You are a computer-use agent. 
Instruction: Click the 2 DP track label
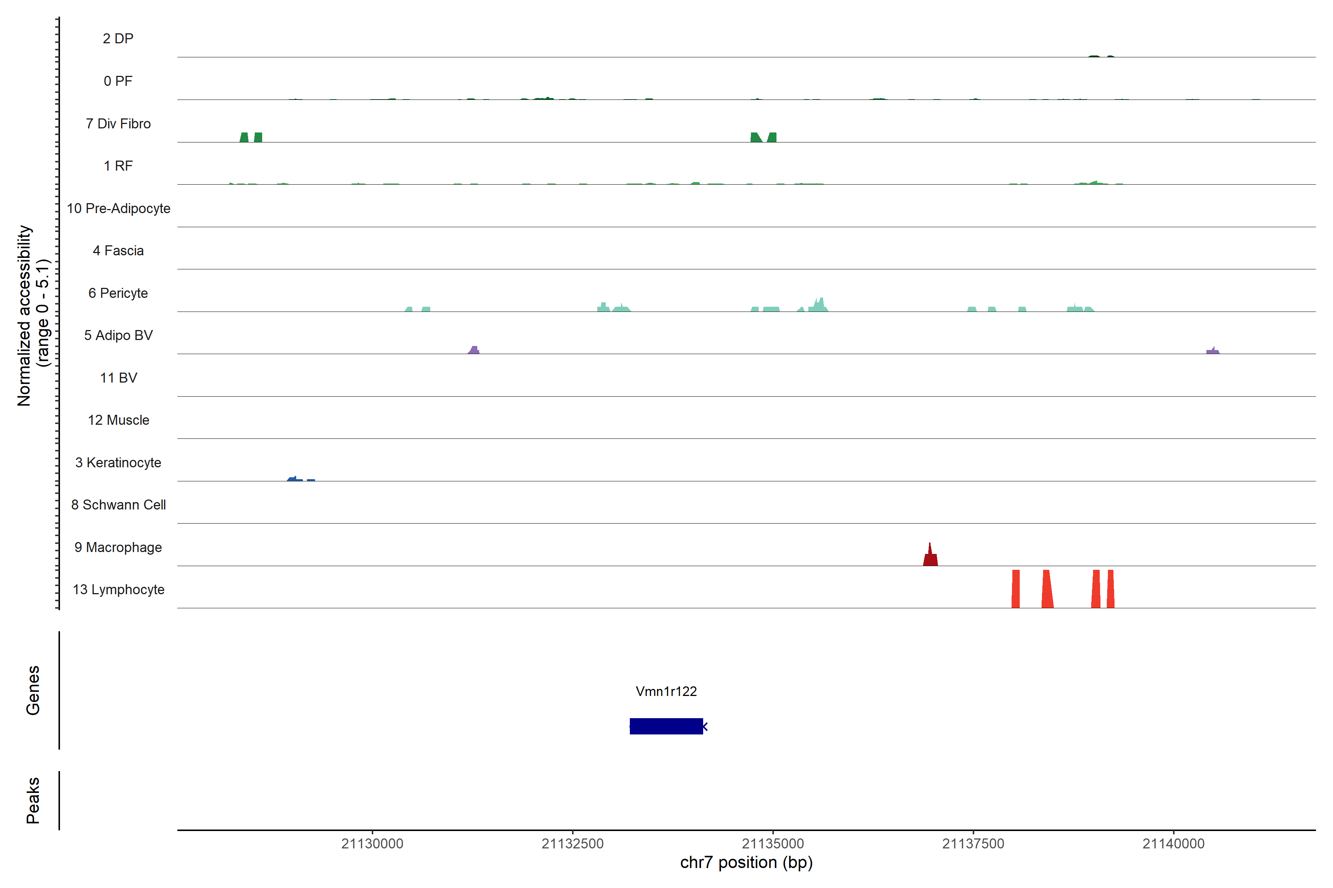(118, 38)
